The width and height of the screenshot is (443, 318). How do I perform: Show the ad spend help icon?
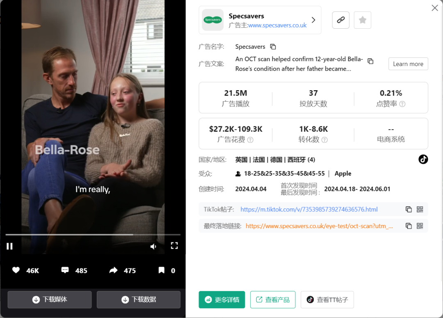click(250, 140)
